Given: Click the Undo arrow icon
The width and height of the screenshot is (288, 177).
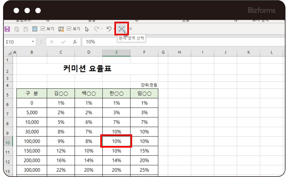Looking at the screenshot, I should (x=109, y=29).
